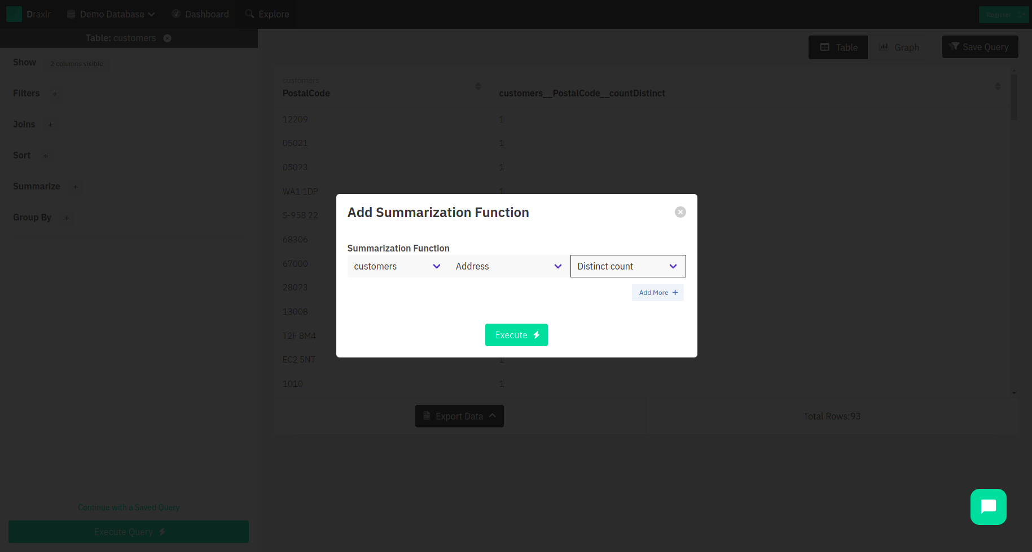The image size is (1032, 552).
Task: Open Export Data menu
Action: [459, 416]
